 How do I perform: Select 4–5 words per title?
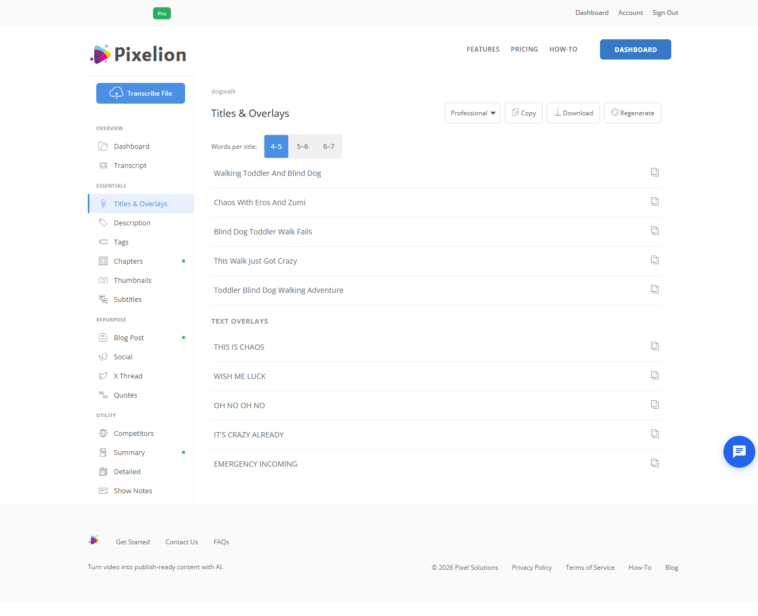(x=276, y=146)
